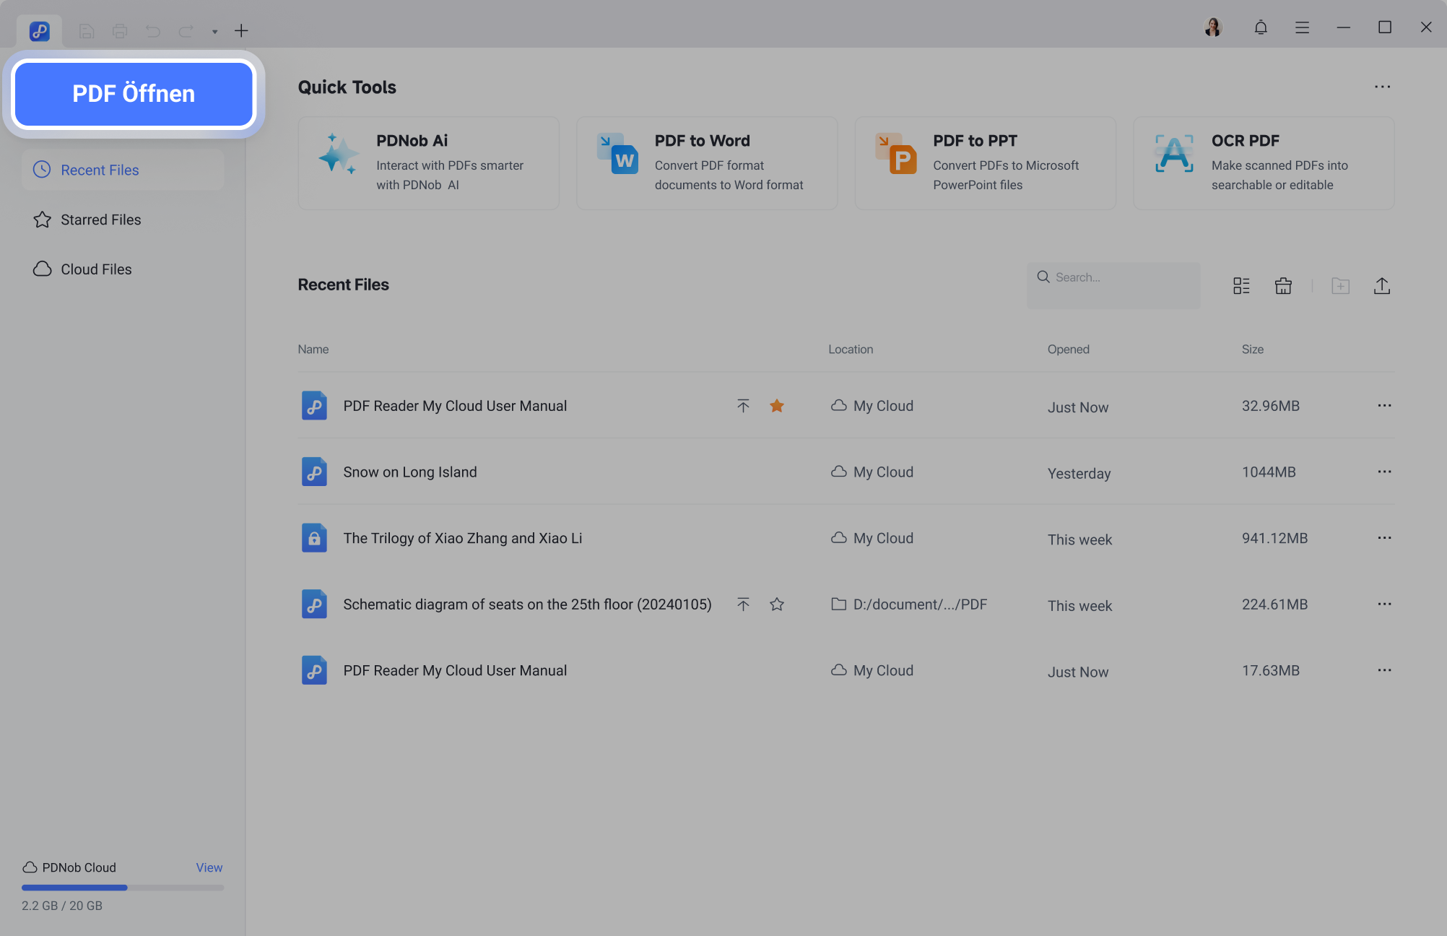Open more options for Schematic diagram row
Viewport: 1447px width, 936px height.
point(1384,604)
